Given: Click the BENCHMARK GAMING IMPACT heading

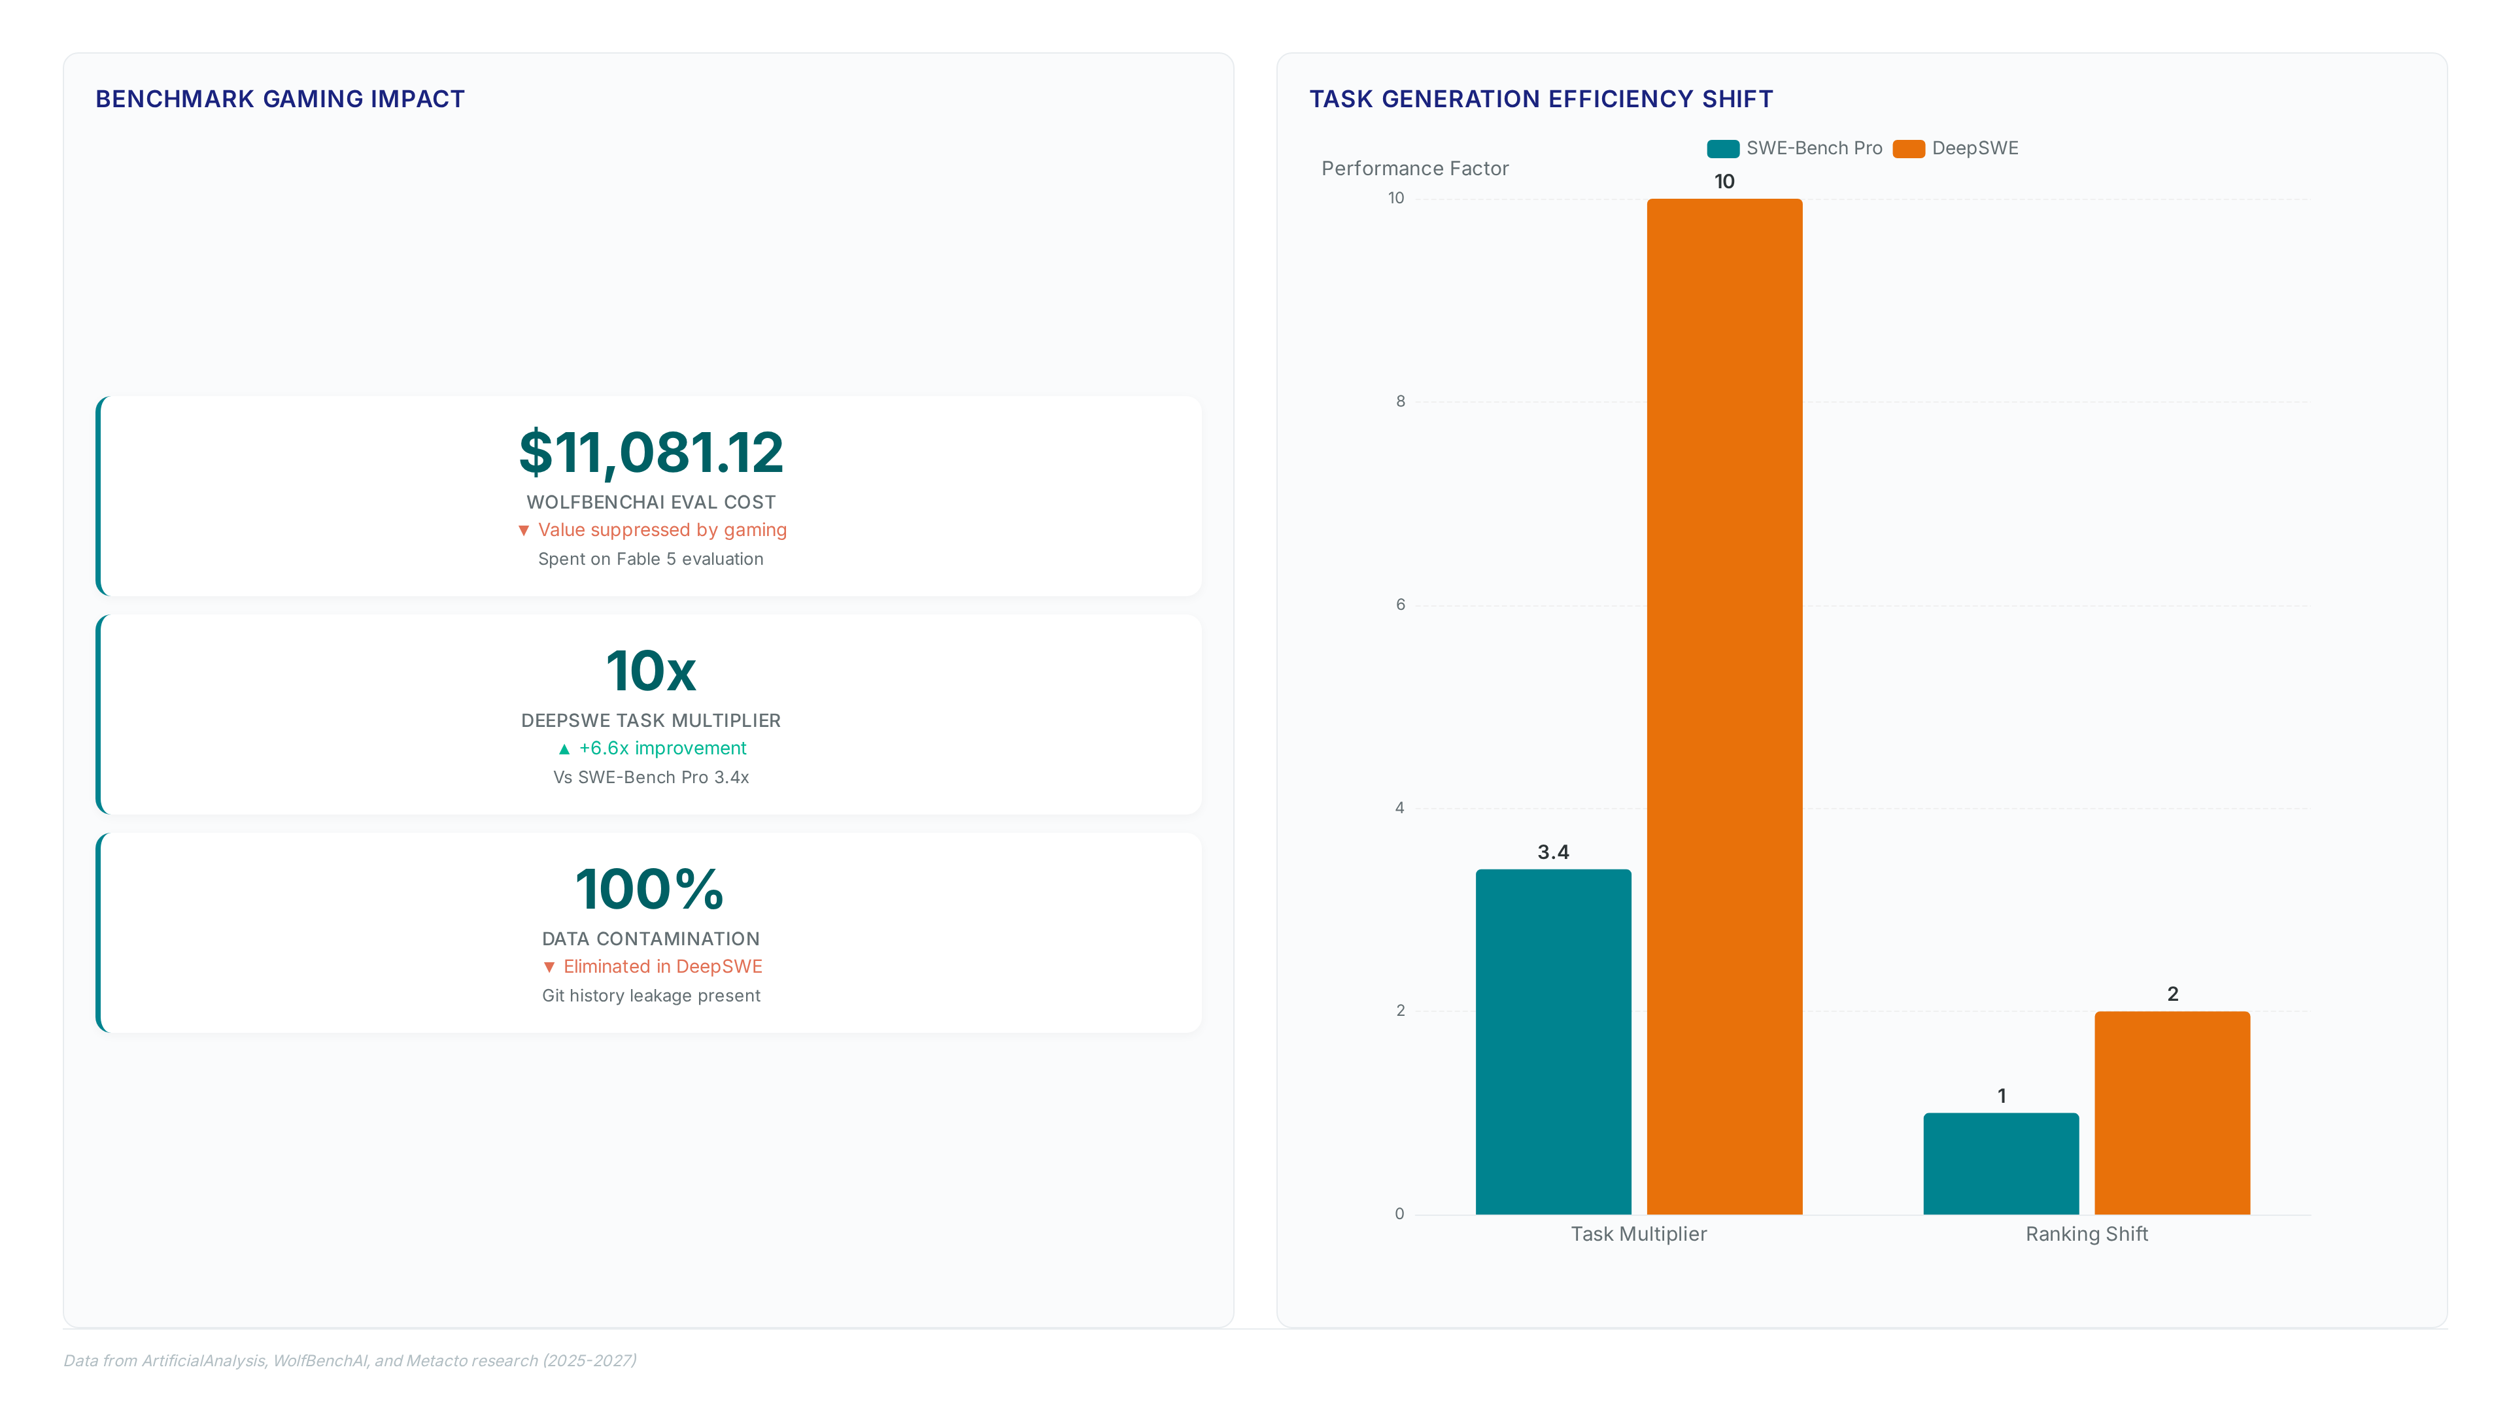Looking at the screenshot, I should [x=281, y=99].
